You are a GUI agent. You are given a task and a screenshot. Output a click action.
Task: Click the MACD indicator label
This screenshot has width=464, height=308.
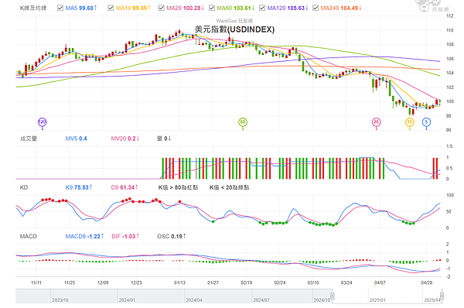(28, 236)
